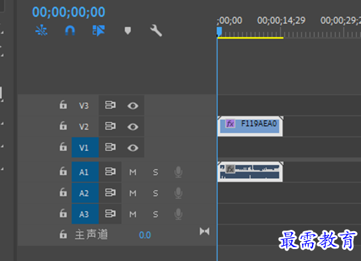Solo track A1 with S
The image size is (361, 261).
(156, 172)
